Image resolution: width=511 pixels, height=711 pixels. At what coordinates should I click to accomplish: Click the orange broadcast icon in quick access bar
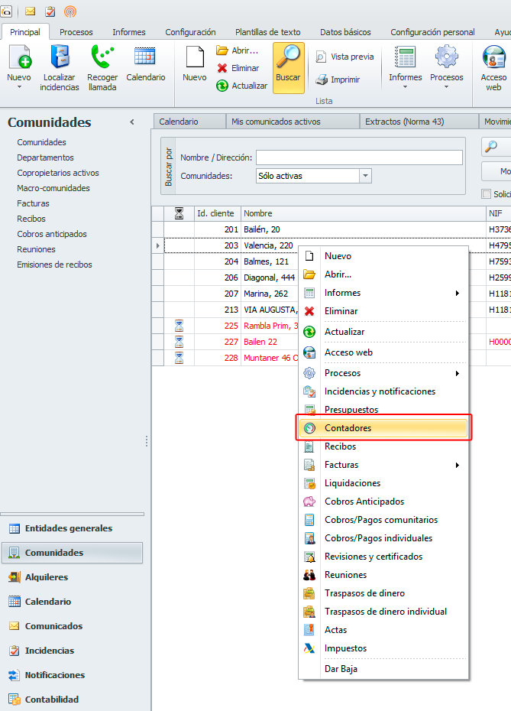(70, 11)
